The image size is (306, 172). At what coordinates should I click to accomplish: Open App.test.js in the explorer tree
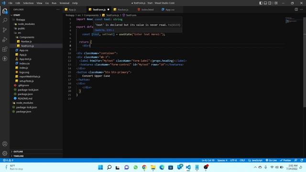(x=36, y=59)
